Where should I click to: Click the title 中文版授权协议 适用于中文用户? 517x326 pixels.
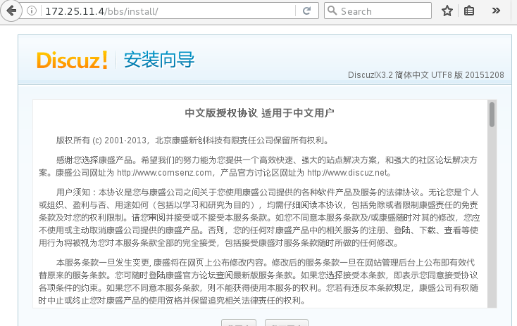259,113
